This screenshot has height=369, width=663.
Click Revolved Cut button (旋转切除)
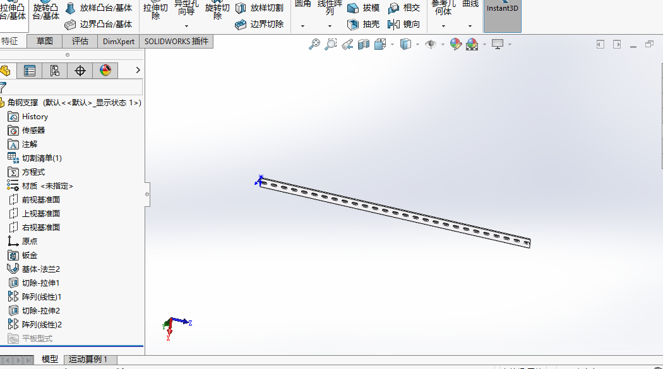[x=217, y=11]
